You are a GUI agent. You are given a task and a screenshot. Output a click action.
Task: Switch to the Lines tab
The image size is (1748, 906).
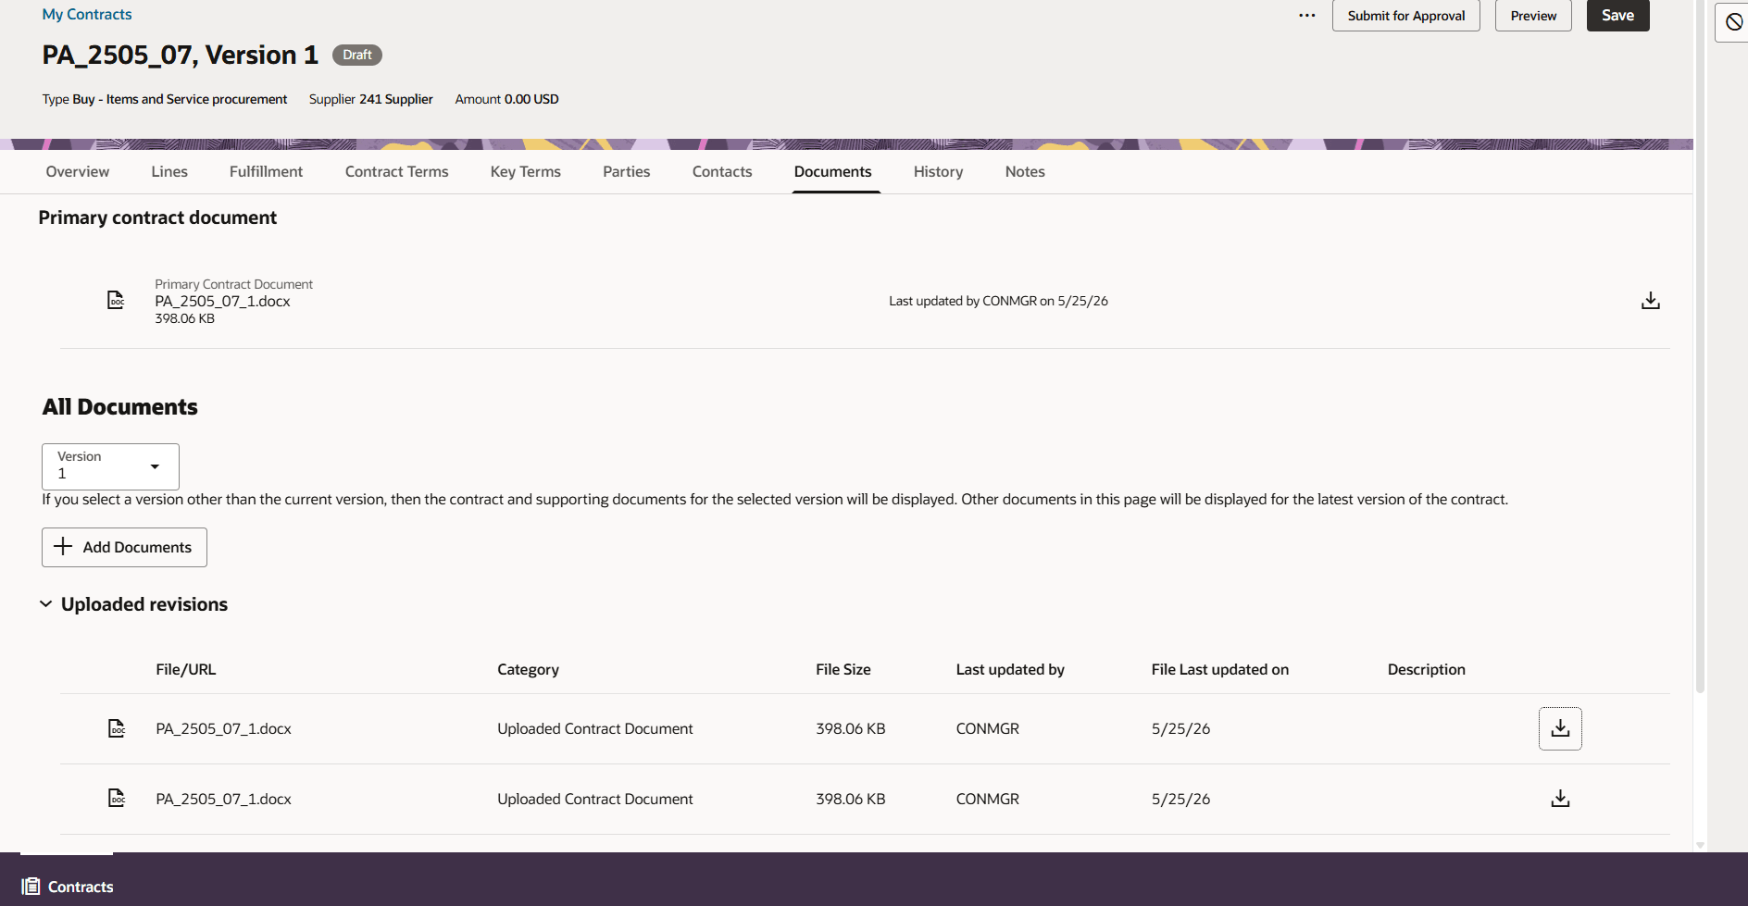pos(169,172)
